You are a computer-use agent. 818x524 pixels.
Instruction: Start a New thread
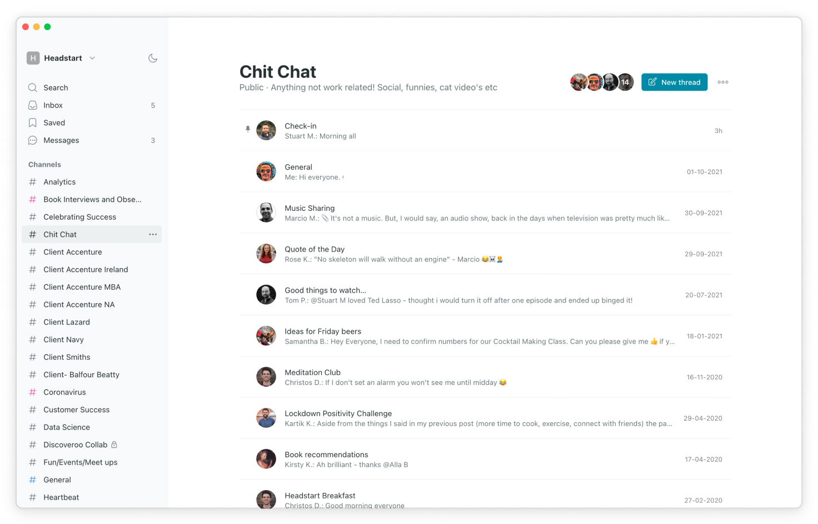(x=674, y=82)
